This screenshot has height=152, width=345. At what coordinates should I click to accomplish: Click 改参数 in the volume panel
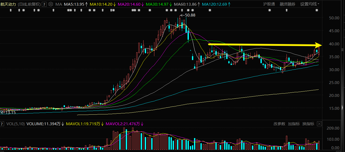279,124
